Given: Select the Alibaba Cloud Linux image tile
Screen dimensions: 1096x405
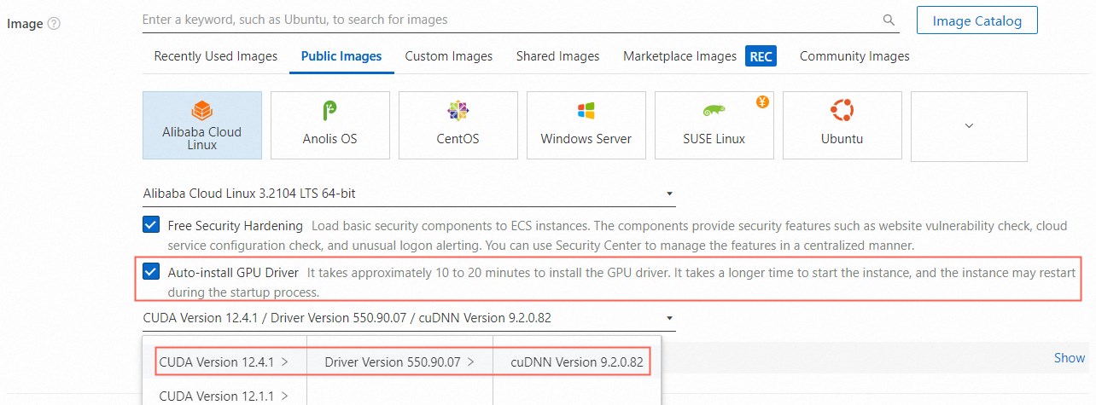Looking at the screenshot, I should (x=202, y=125).
